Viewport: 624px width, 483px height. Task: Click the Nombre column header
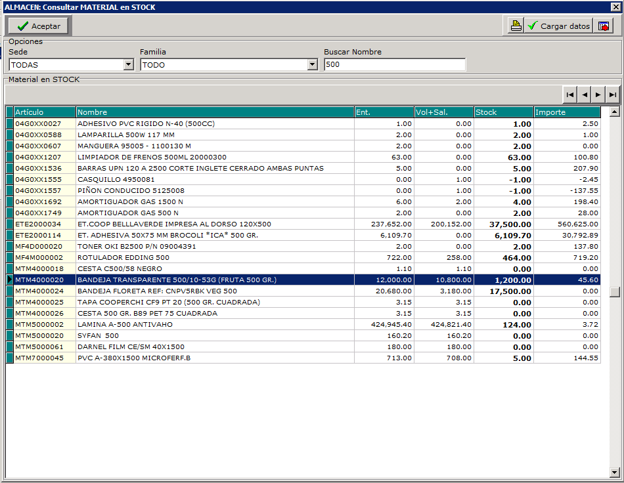point(215,112)
